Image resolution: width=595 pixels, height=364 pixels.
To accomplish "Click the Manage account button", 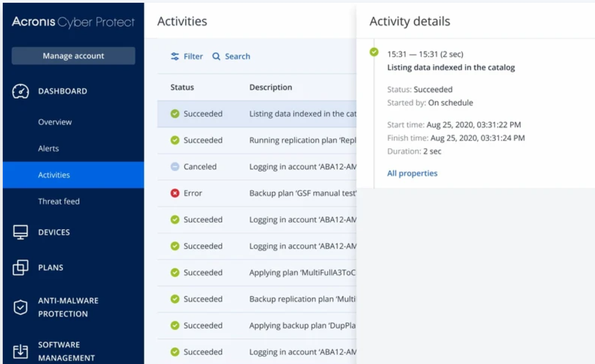I will coord(73,56).
